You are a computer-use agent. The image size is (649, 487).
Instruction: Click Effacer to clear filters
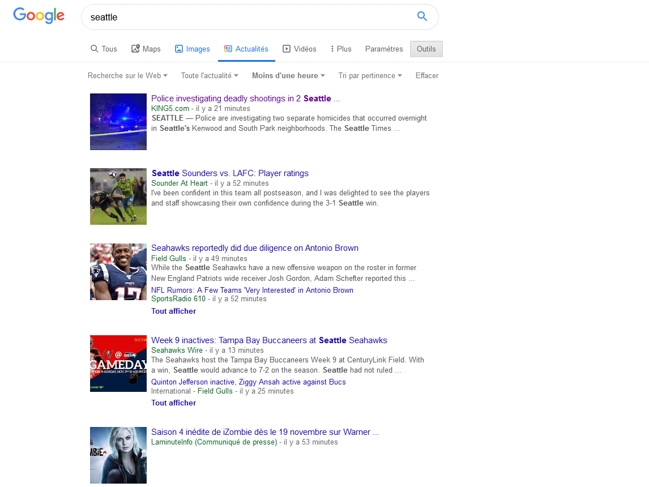coord(427,76)
